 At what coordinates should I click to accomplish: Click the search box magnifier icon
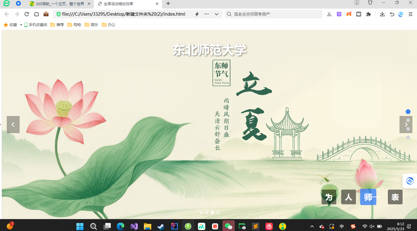(229, 14)
